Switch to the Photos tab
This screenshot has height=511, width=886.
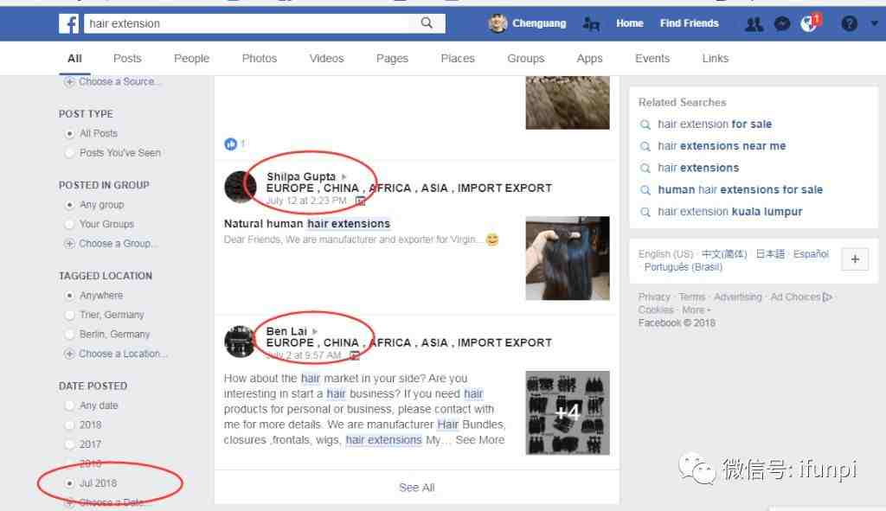[260, 59]
